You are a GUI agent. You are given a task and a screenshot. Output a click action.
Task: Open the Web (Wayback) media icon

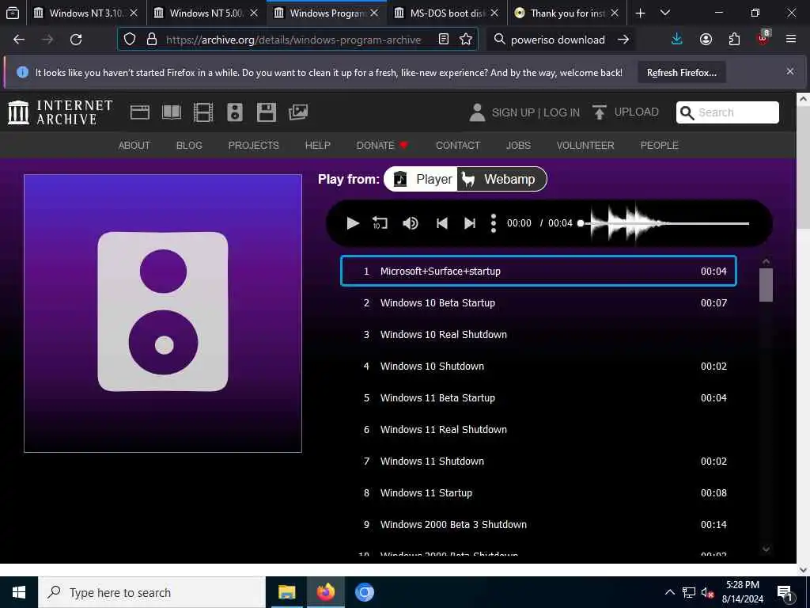tap(139, 112)
